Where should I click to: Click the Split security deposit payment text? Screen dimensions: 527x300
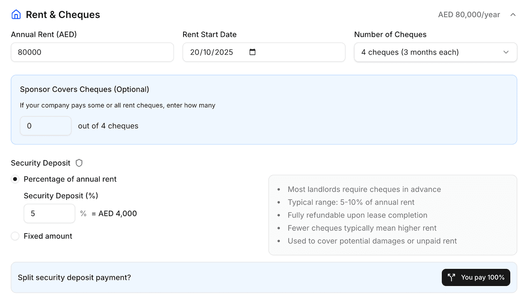coord(74,277)
